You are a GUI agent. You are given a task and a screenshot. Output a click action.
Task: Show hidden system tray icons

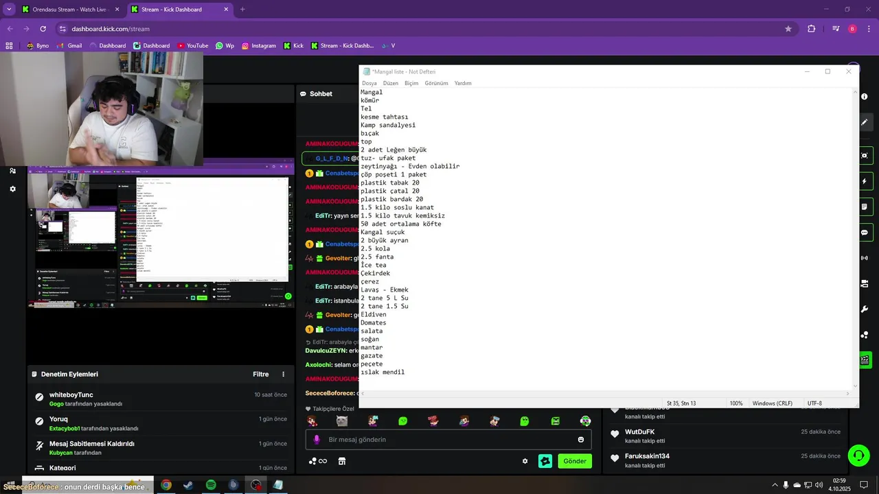pos(775,485)
